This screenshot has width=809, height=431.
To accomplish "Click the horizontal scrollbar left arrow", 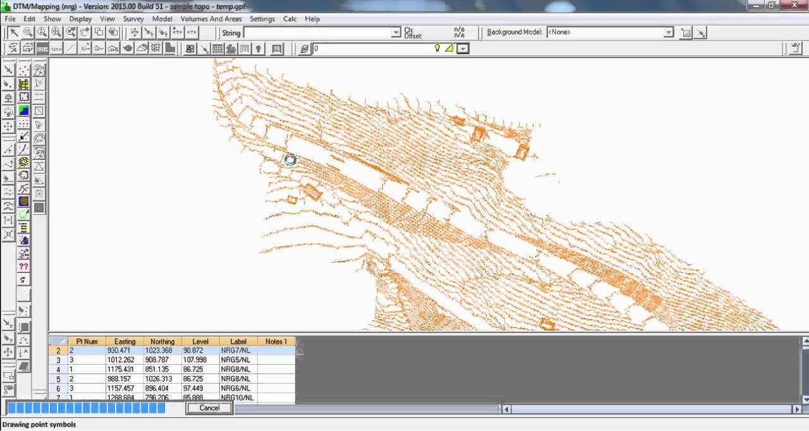I will coord(506,409).
